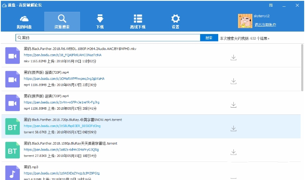
Task: Open the title bar menu icon
Action: [x=271, y=5]
